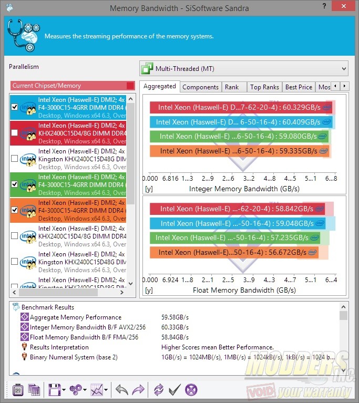This screenshot has height=403, width=359.
Task: Switch to the Best Price tab
Action: (299, 87)
